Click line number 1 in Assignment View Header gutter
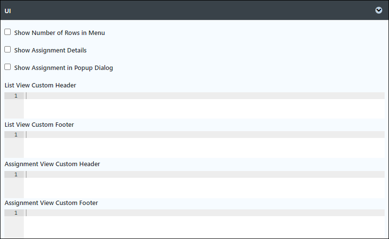This screenshot has height=239, width=389. coord(16,174)
